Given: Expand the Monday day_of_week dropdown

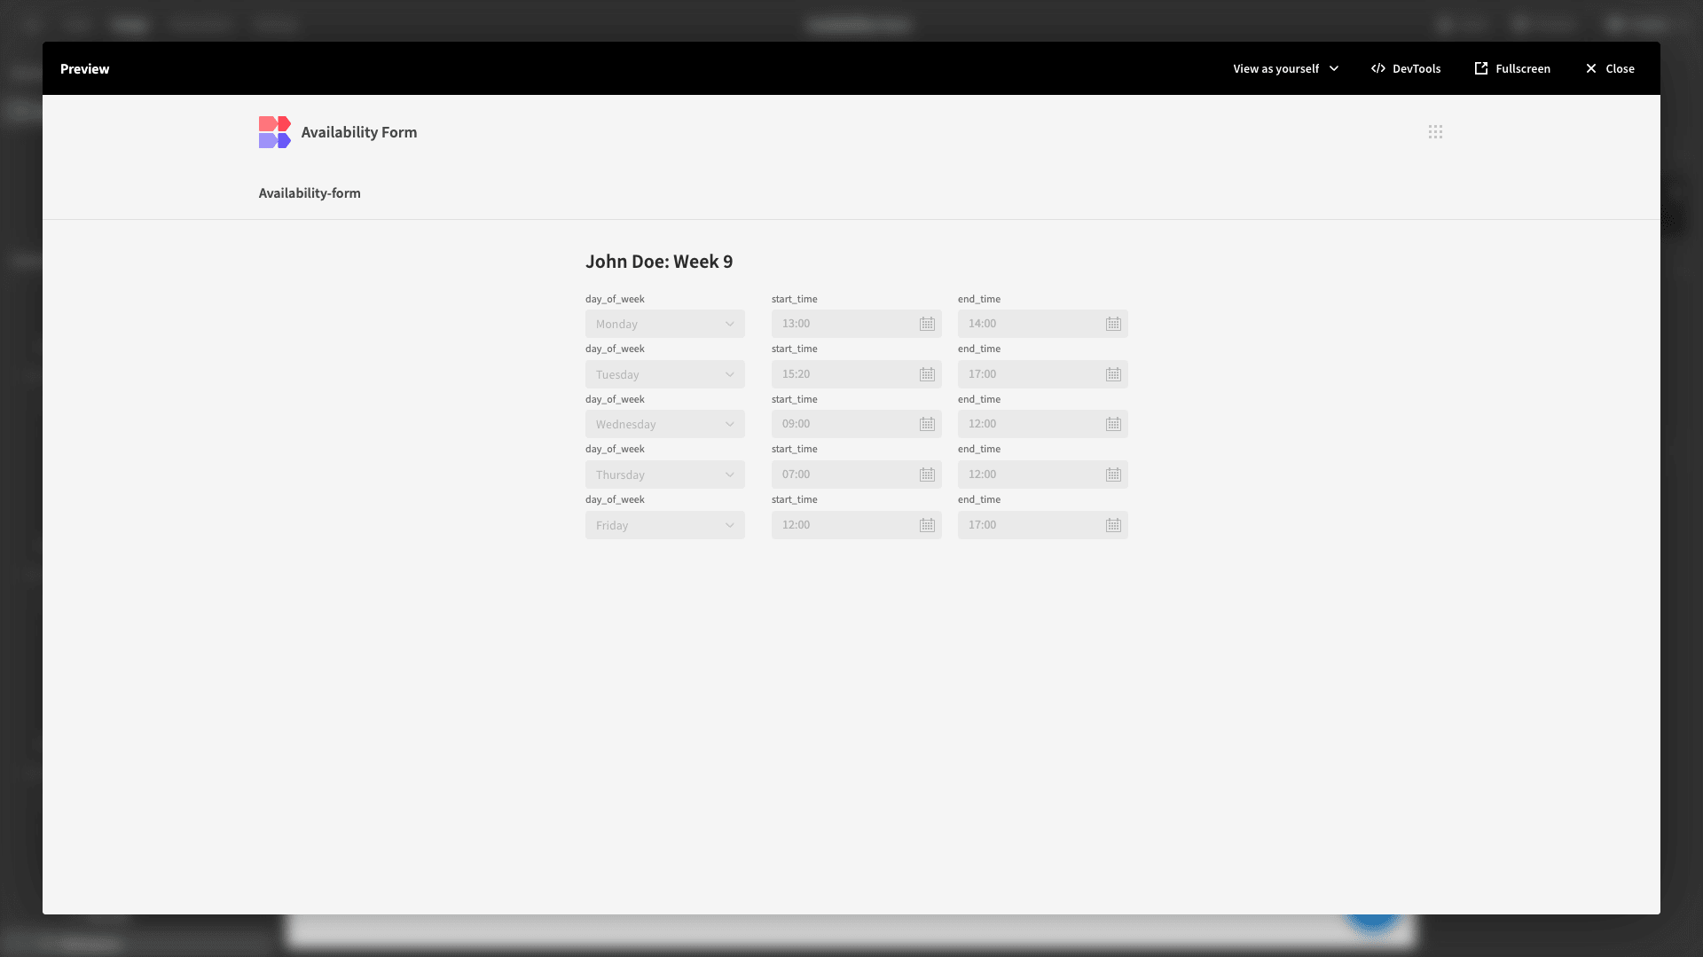Looking at the screenshot, I should pos(664,324).
